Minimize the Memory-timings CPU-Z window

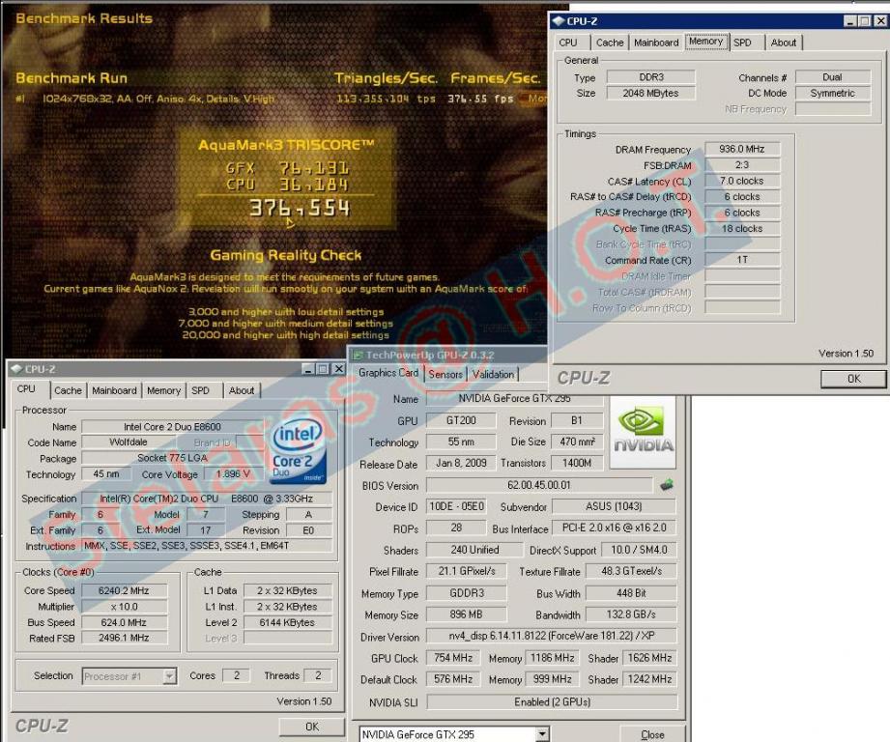[x=850, y=21]
